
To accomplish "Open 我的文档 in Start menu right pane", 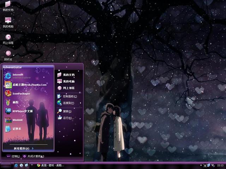I will [x=66, y=75].
